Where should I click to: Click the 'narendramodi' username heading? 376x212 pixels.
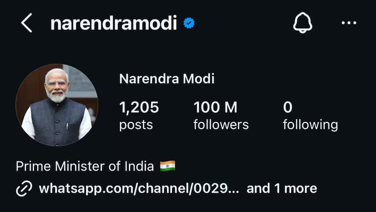[x=113, y=23]
